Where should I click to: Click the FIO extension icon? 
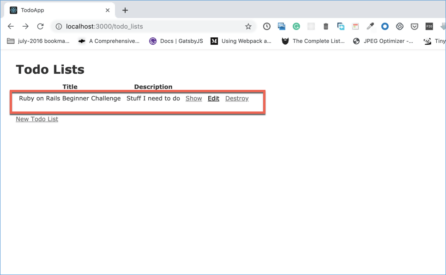click(x=429, y=26)
